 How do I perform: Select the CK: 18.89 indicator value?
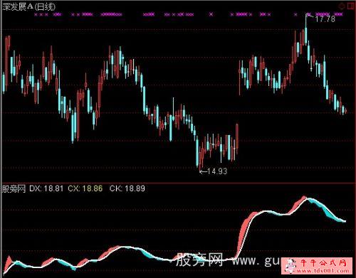tap(127, 188)
